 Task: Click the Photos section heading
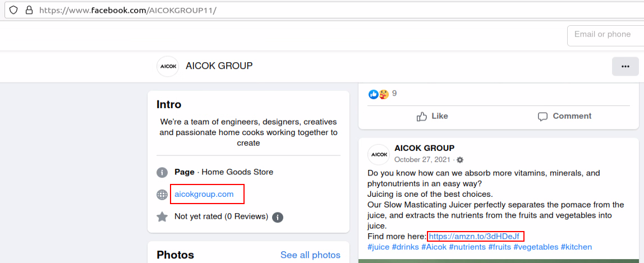tap(176, 255)
